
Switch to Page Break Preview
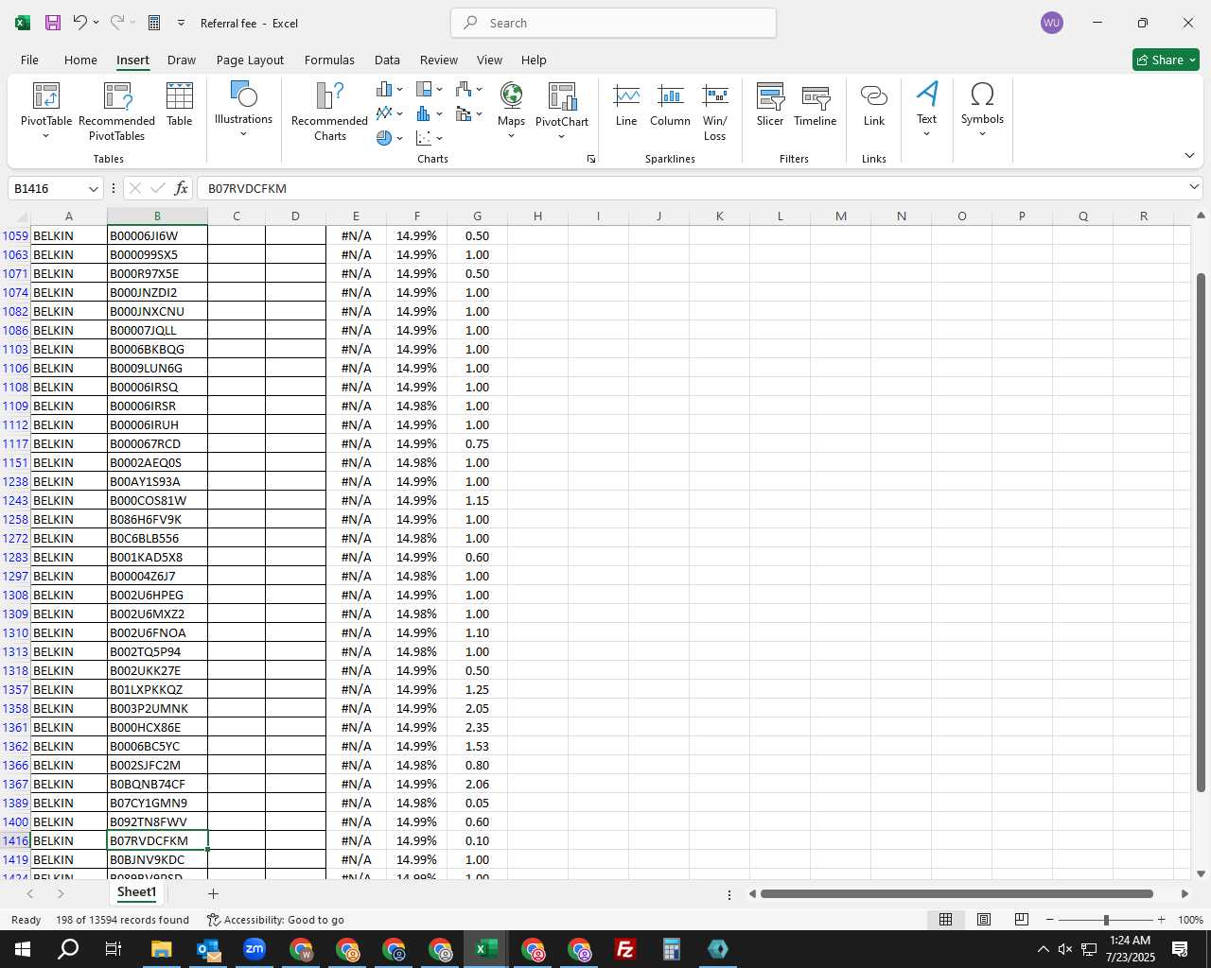1021,920
